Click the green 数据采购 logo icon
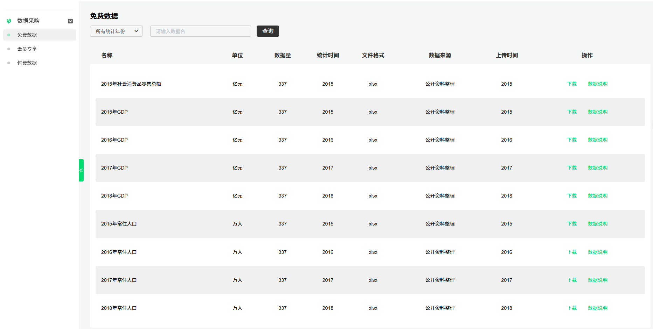The height and width of the screenshot is (329, 653). pos(9,21)
